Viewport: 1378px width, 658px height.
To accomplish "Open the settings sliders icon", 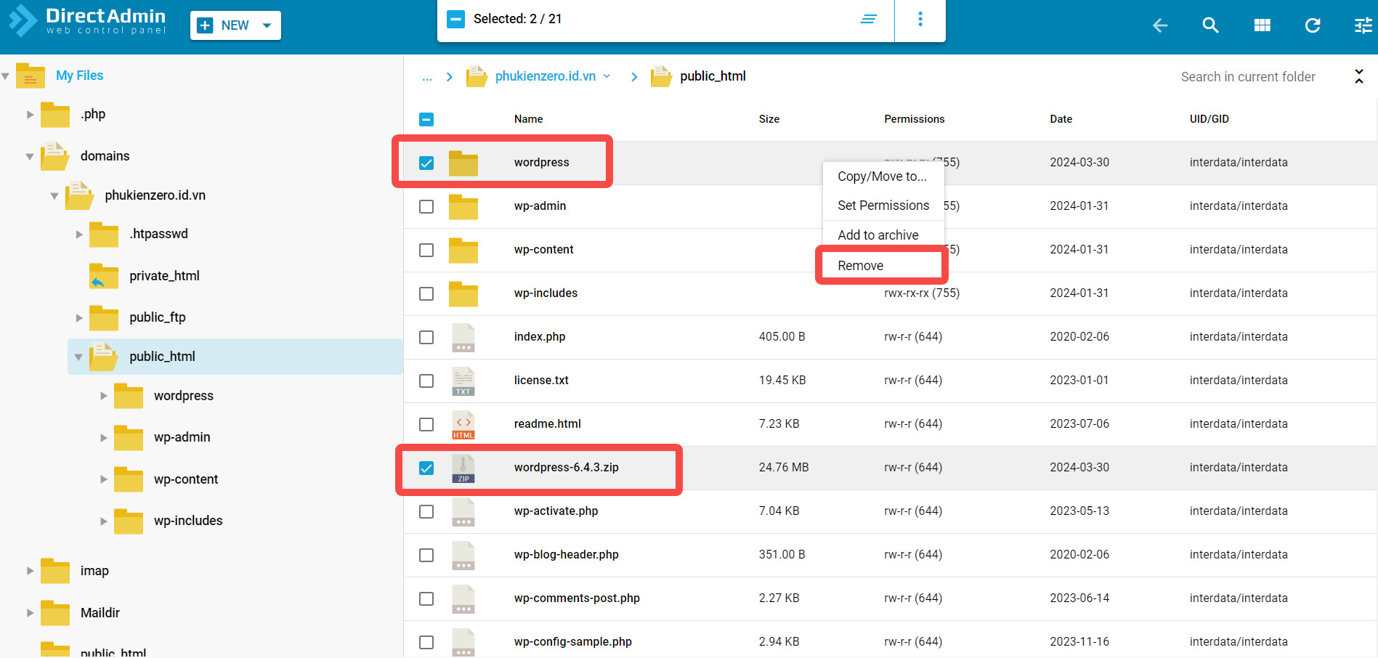I will click(1363, 25).
